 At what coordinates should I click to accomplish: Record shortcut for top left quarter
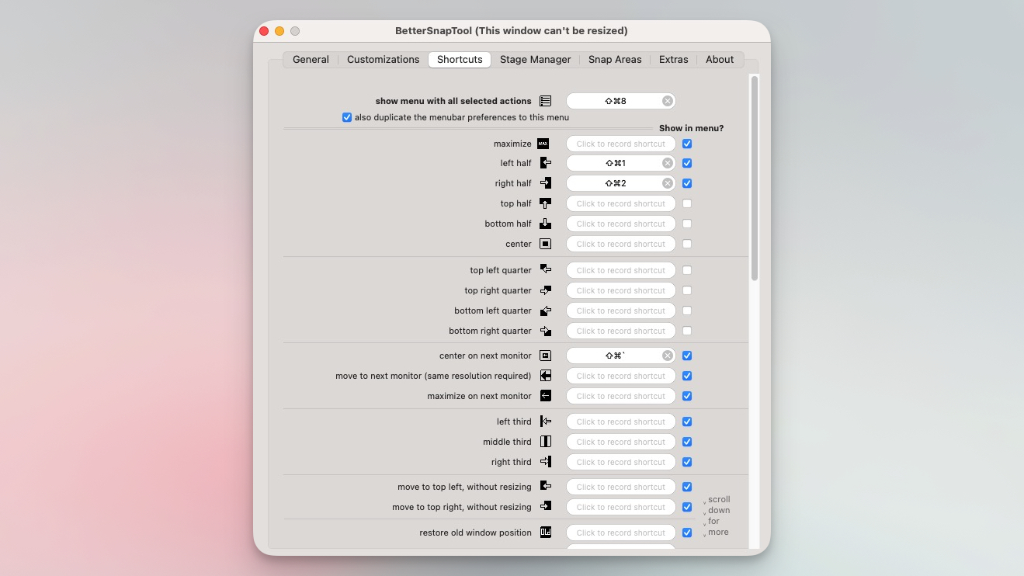coord(620,270)
